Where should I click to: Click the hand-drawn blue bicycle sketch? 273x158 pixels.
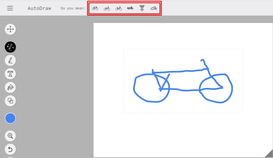(183, 81)
